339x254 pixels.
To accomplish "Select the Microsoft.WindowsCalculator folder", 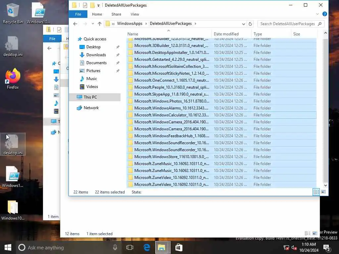I will tap(221, 115).
